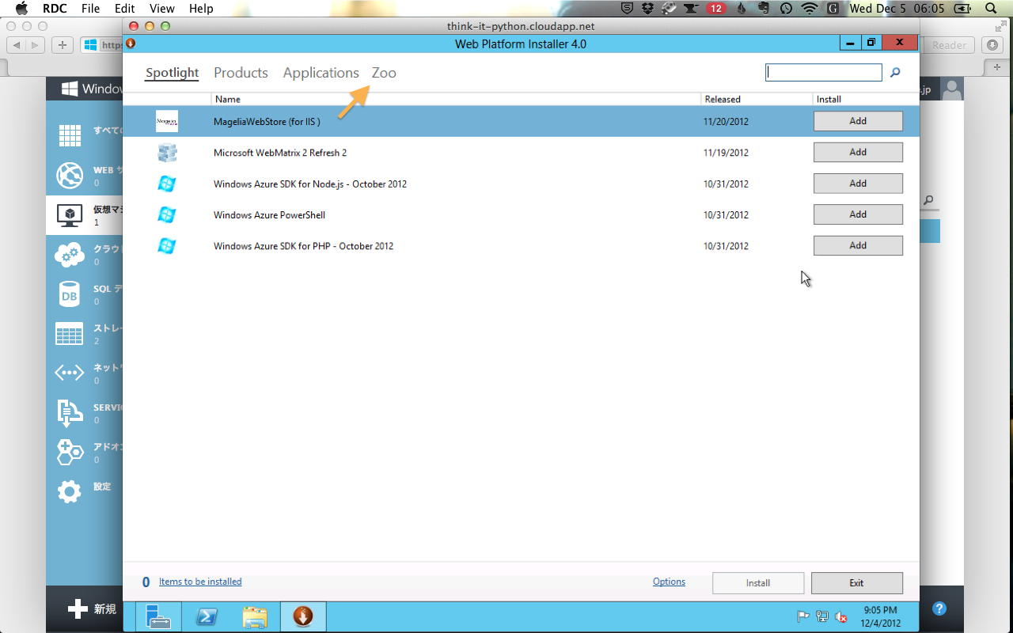Open the Help menu in the menu bar

(201, 9)
